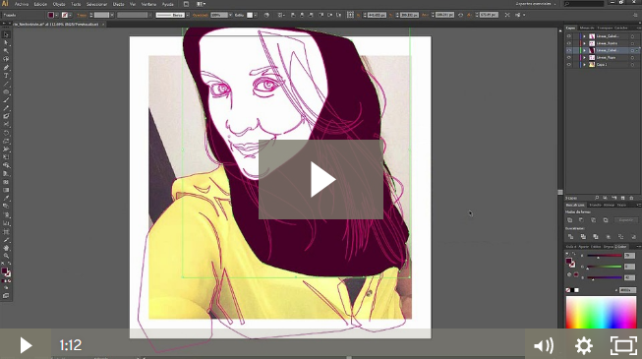This screenshot has width=642, height=359.
Task: Expand the Capa 1 layer
Action: click(x=585, y=64)
